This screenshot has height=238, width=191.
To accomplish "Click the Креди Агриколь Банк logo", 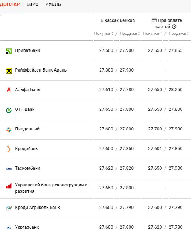I will 9,208.
